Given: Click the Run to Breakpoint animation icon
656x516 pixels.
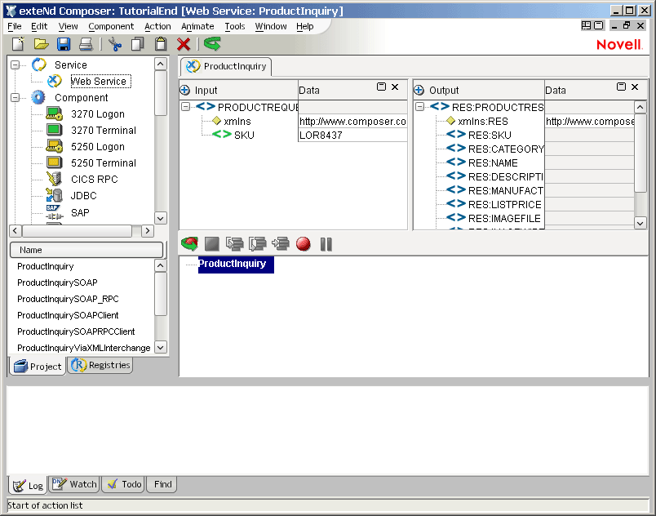Looking at the screenshot, I should [281, 243].
